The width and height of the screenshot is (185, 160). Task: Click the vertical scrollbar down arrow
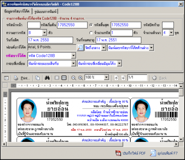pyautogui.click(x=181, y=140)
